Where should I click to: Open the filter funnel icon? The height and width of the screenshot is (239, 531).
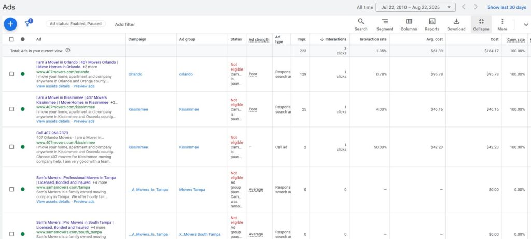[28, 23]
